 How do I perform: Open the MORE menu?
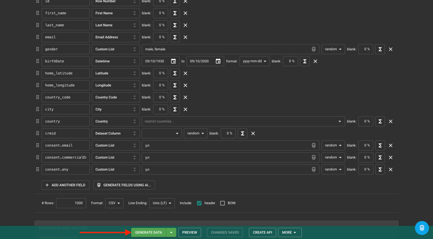pos(290,233)
